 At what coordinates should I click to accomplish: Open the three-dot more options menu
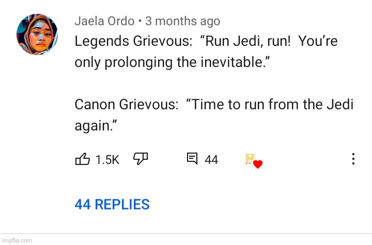353,159
